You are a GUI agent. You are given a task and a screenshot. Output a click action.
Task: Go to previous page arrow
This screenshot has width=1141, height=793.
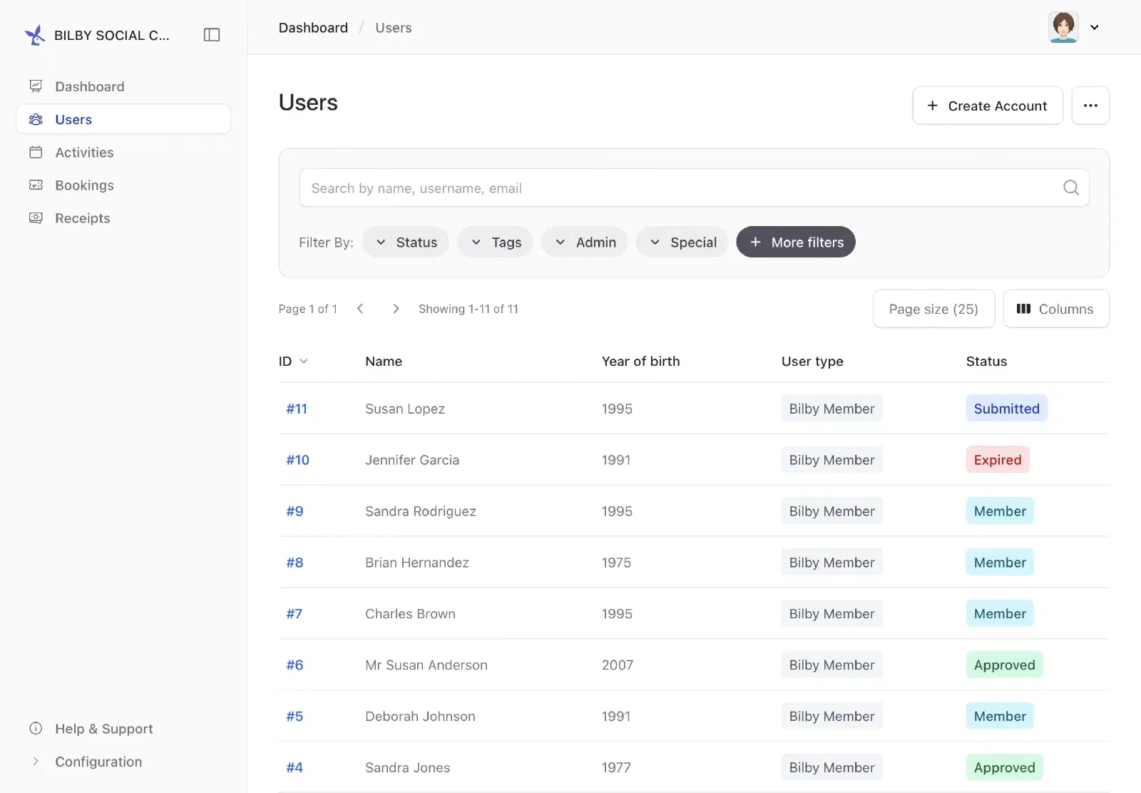coord(360,308)
